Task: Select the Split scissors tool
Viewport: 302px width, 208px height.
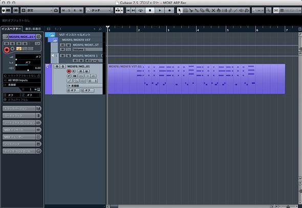Action: 191,10
